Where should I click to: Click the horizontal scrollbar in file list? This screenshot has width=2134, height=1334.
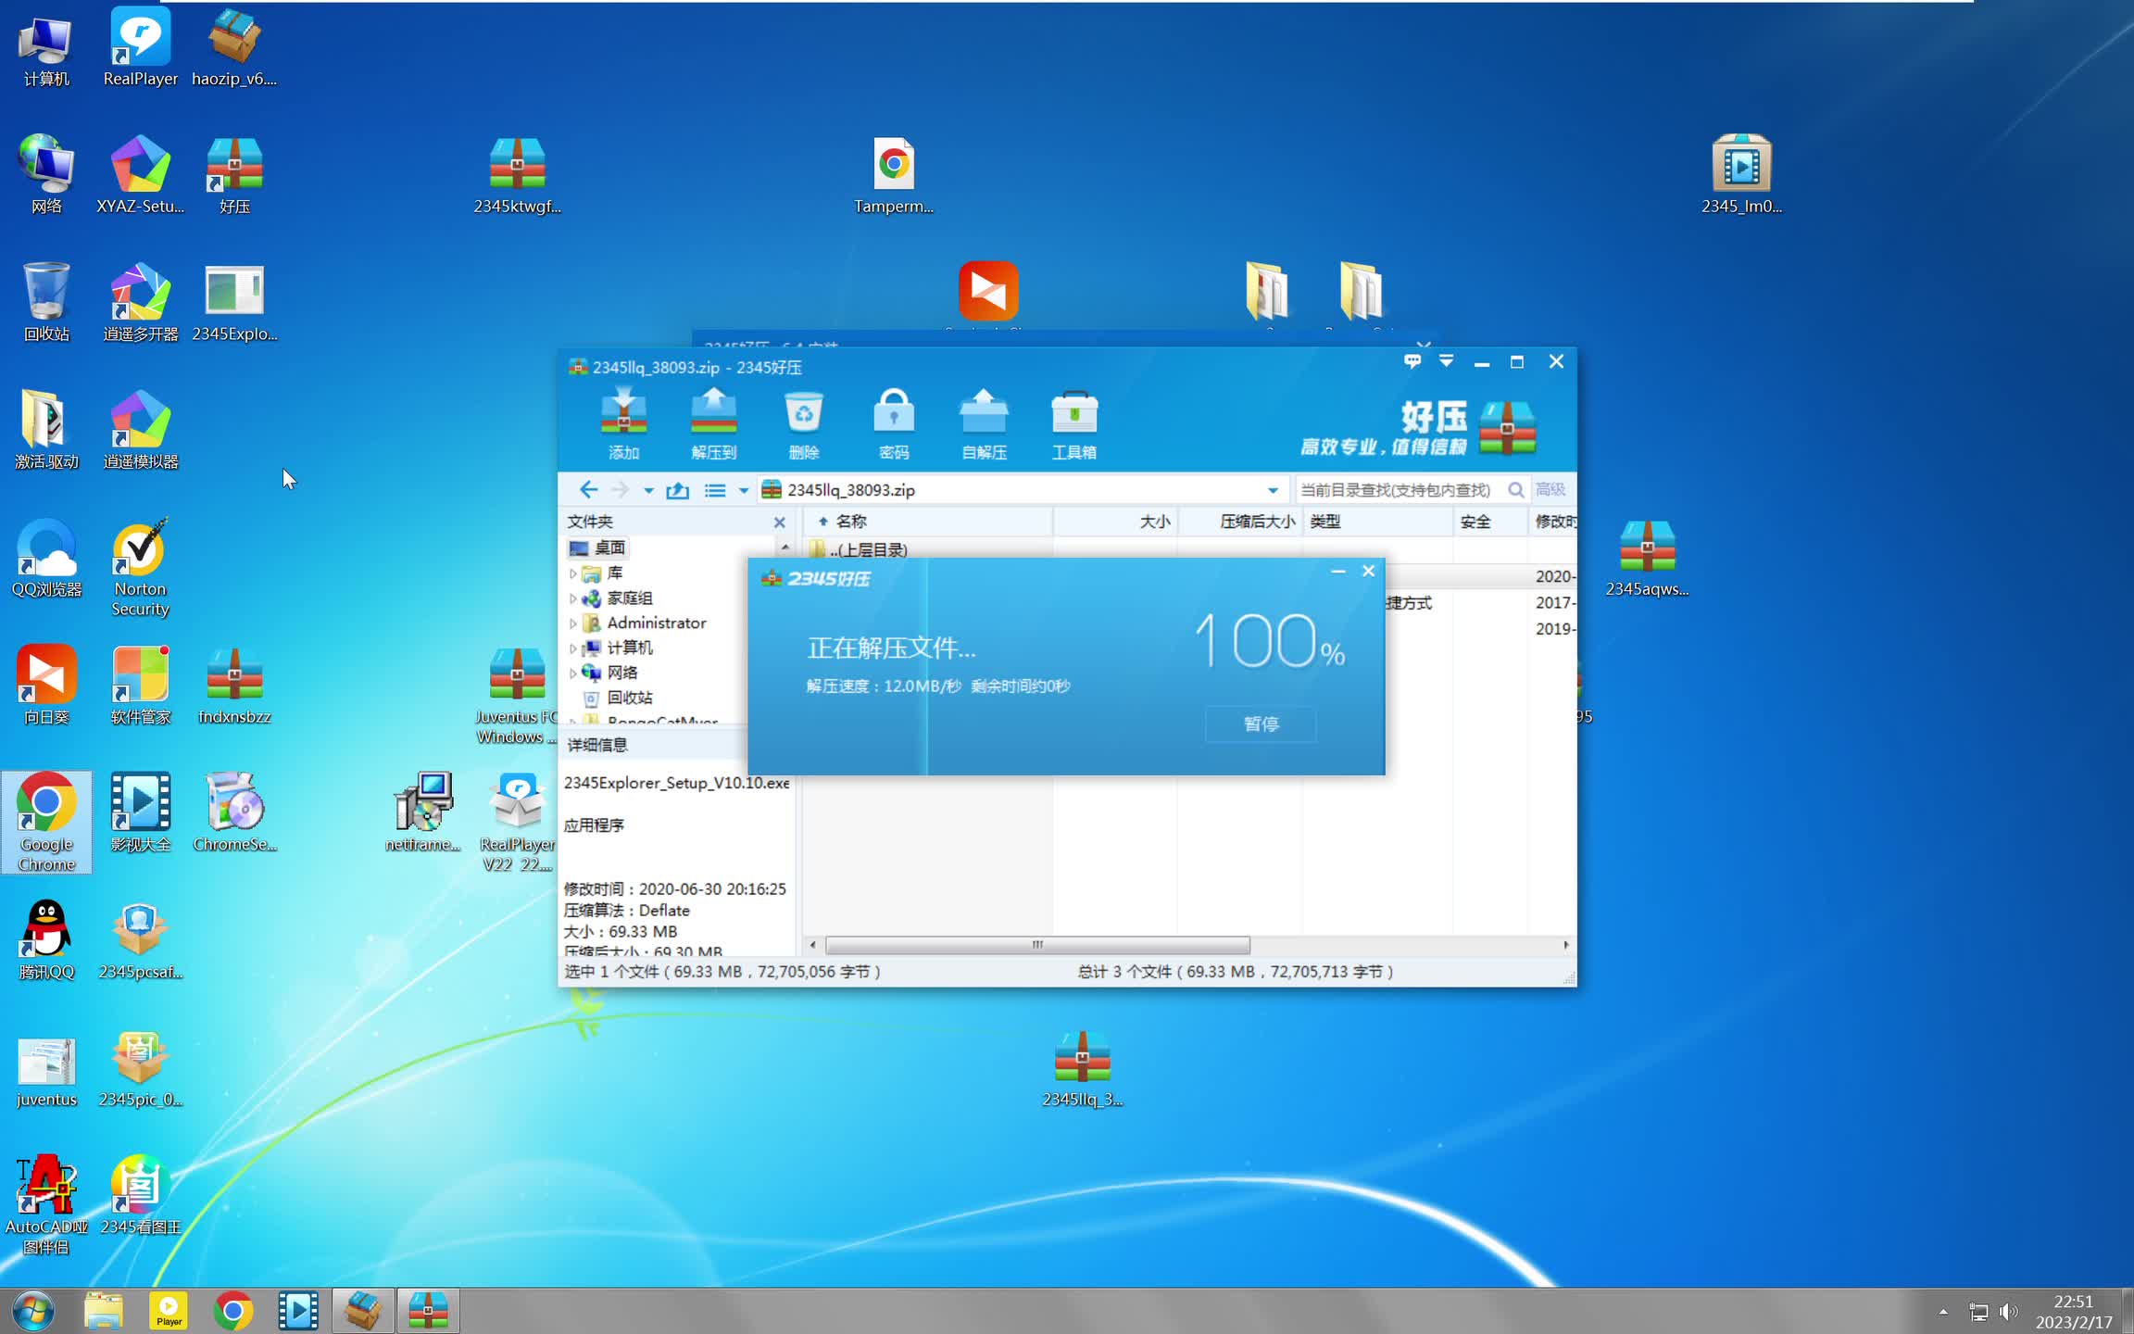coord(1036,945)
